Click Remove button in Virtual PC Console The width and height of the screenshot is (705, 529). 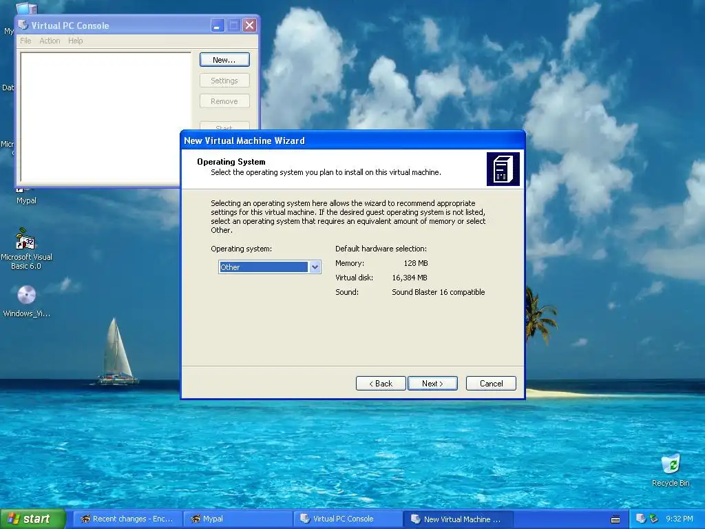pyautogui.click(x=224, y=101)
